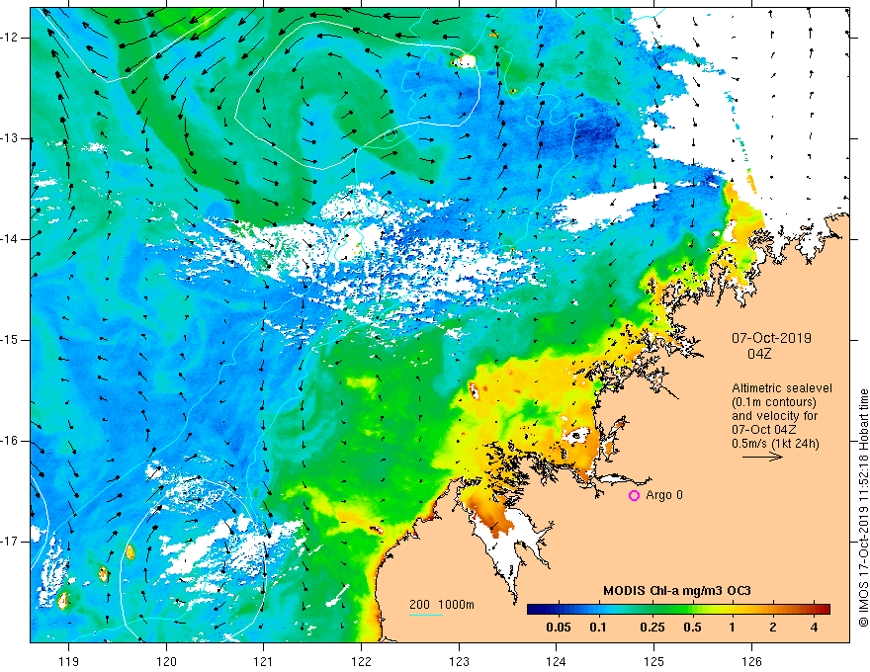Screen dimensions: 870x672
Task: Click the dark red end of color bar
Action: tap(825, 610)
